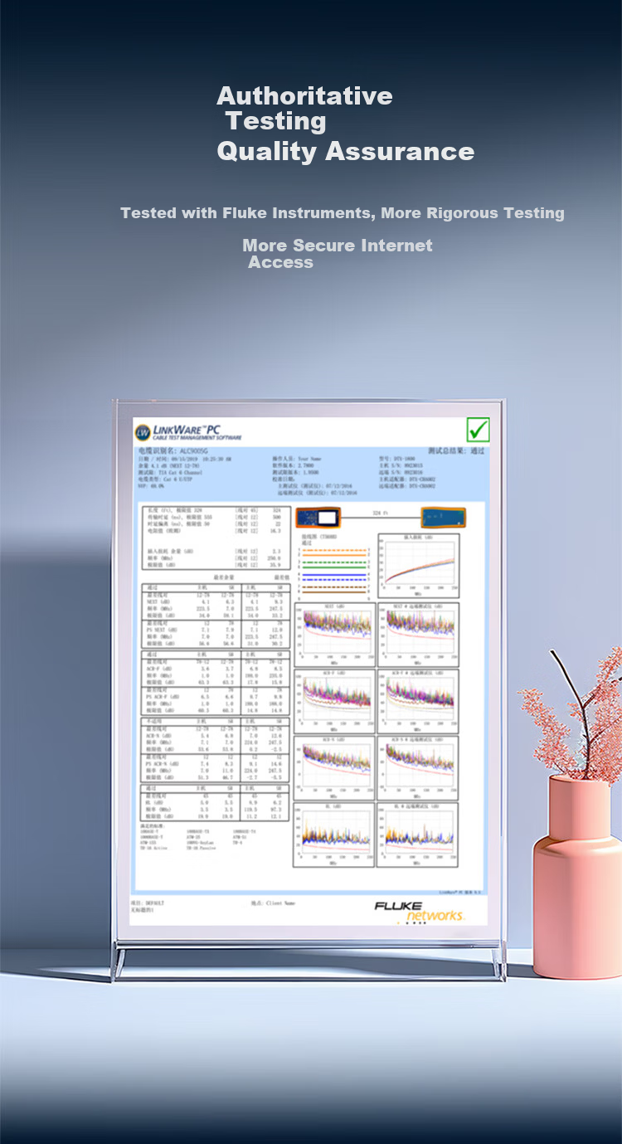622x1144 pixels.
Task: Click 'Tested with Fluke Instruments' tagline
Action: point(246,213)
